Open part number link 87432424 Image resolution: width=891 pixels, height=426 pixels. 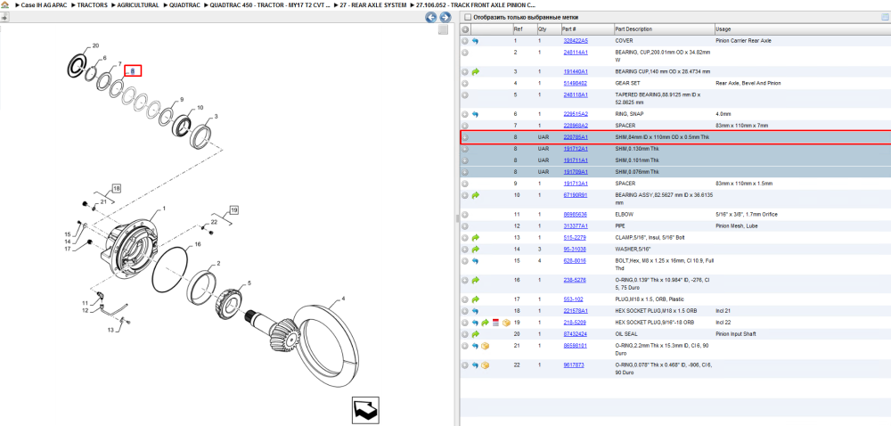pyautogui.click(x=575, y=334)
